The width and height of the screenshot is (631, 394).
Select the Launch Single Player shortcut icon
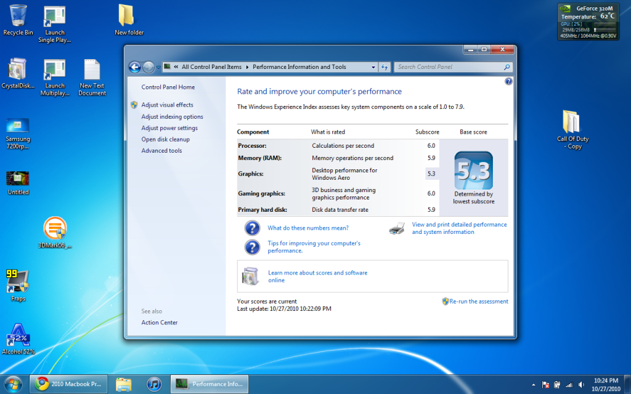pyautogui.click(x=54, y=24)
